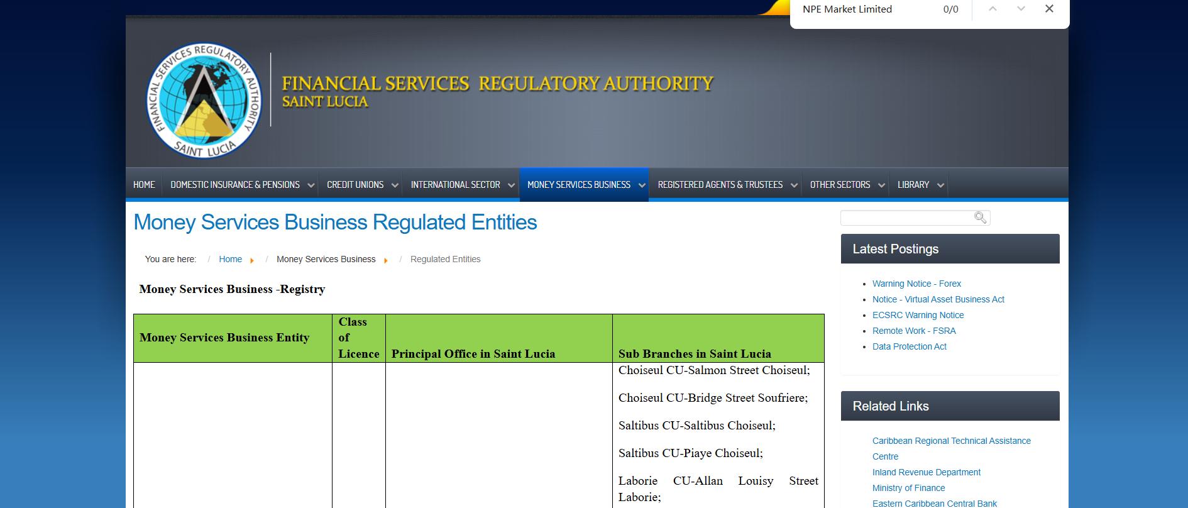1188x508 pixels.
Task: Select Choiseul CU-Bridge Street Soufriere entry
Action: [x=713, y=398]
